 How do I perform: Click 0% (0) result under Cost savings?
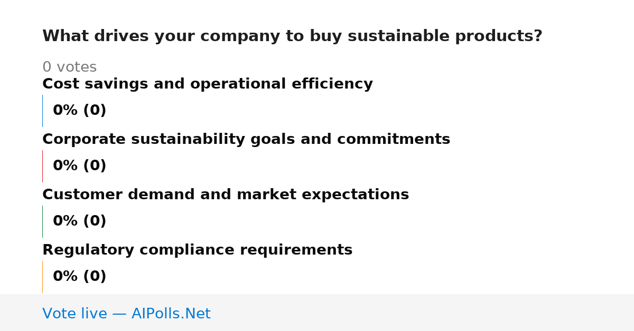[x=80, y=111]
